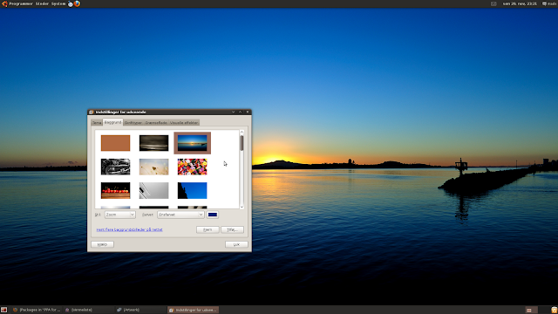Expand the Stil dropdown showing Zoom

pyautogui.click(x=120, y=215)
